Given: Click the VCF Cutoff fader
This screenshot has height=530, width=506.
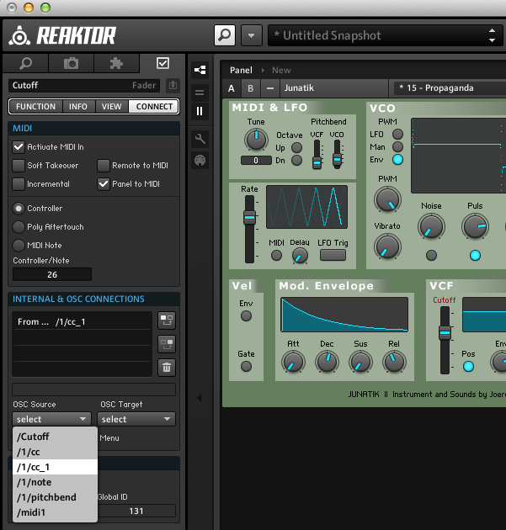Looking at the screenshot, I should (445, 340).
